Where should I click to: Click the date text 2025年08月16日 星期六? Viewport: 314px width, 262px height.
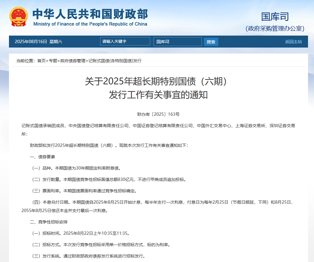point(39,42)
